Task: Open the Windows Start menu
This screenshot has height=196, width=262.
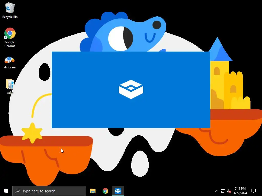Action: click(x=6, y=191)
